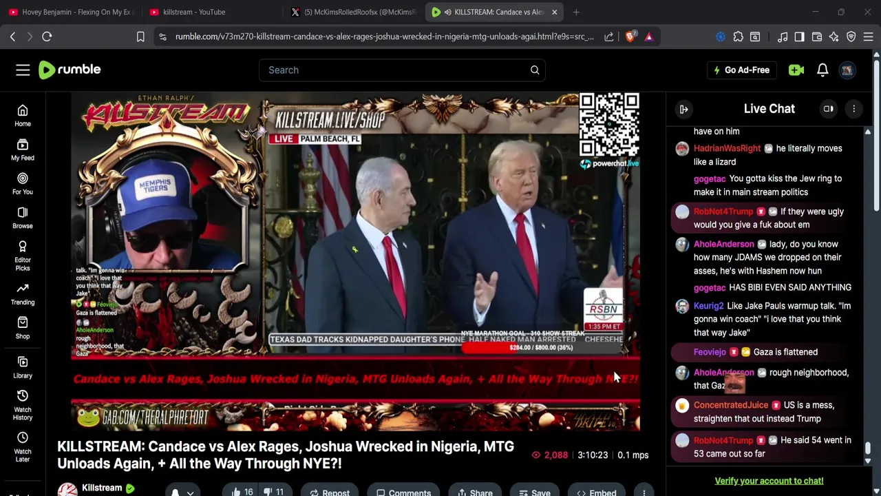The height and width of the screenshot is (496, 881).
Task: Open Shop in the sidebar
Action: point(23,328)
